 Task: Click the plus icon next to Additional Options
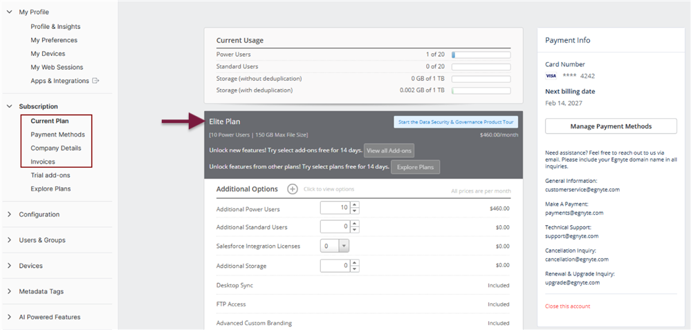pos(292,189)
